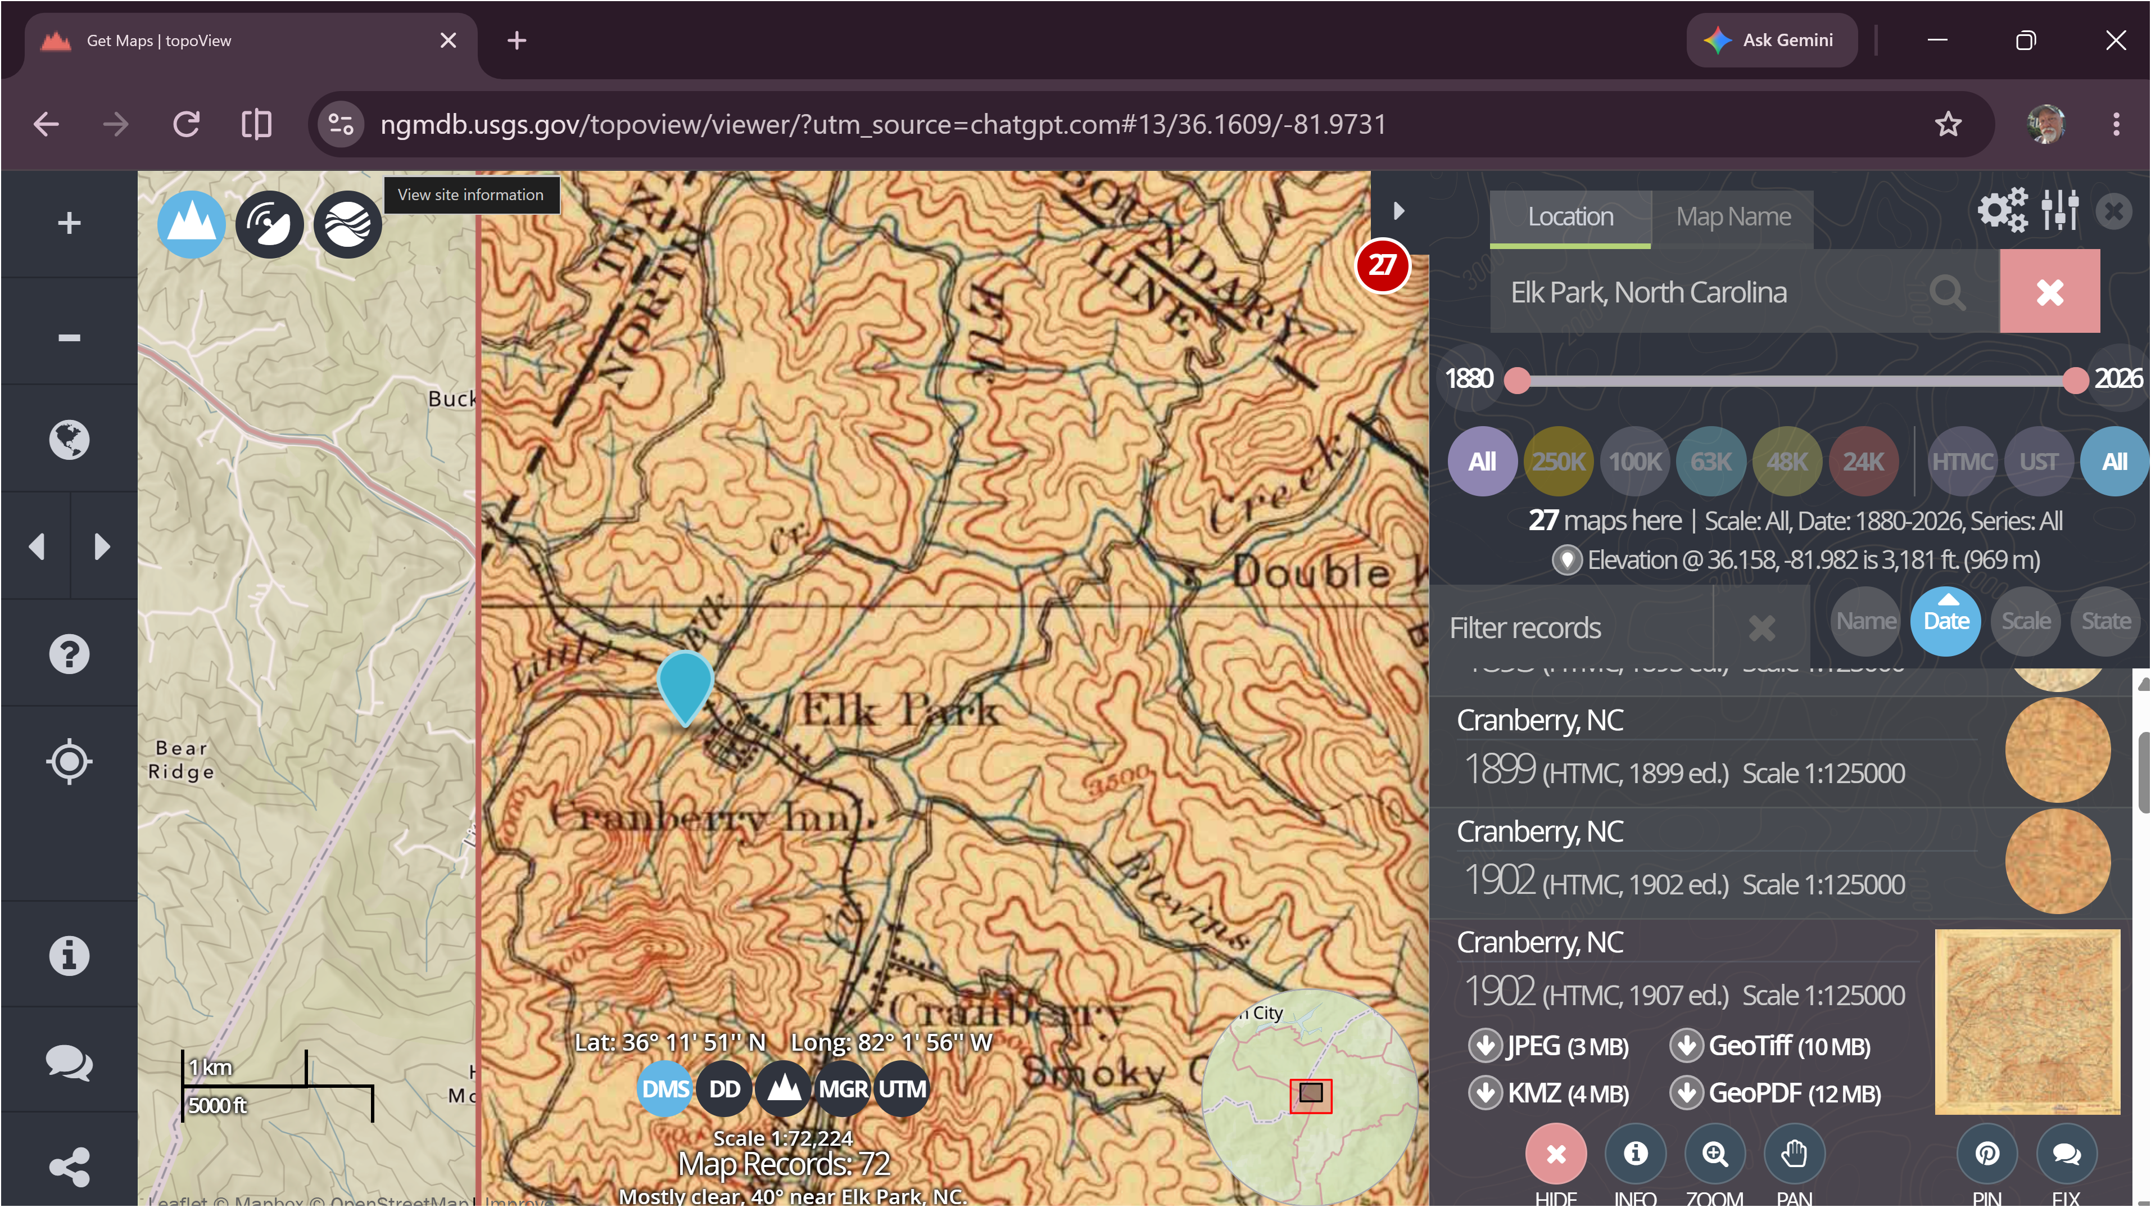Download the GeoPDF (12 MB) file

click(1775, 1093)
